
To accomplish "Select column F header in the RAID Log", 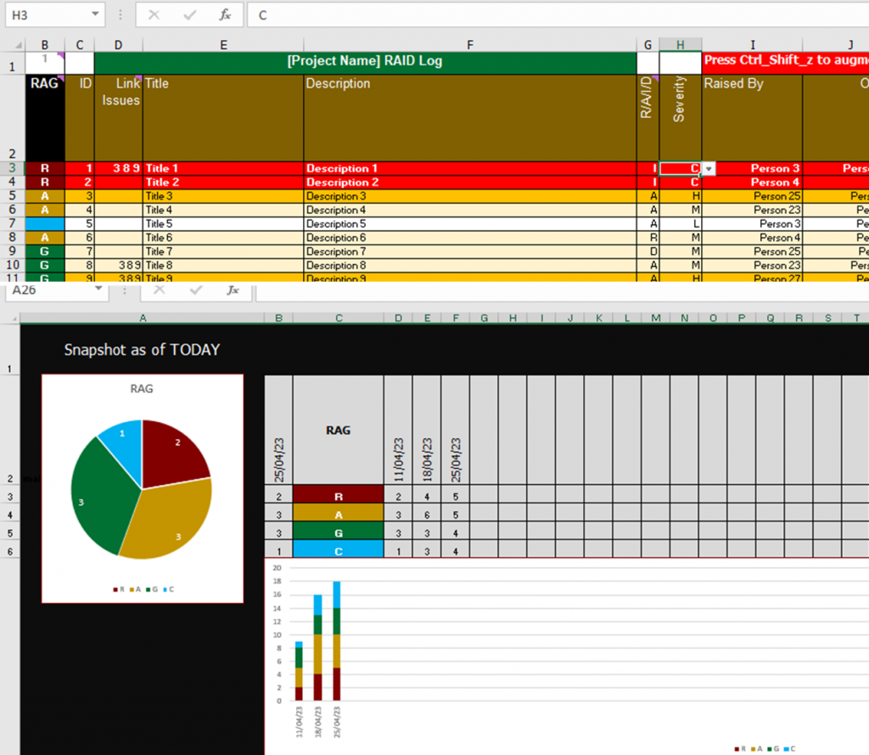I will click(x=470, y=45).
